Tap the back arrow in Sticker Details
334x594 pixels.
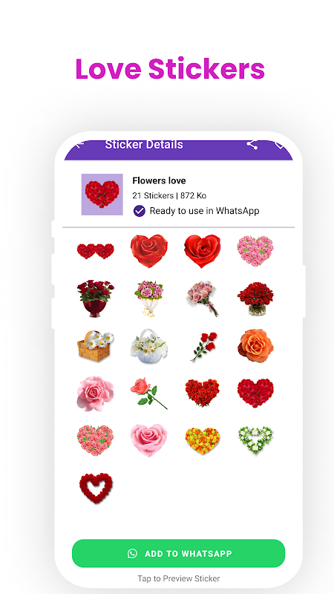coord(79,144)
